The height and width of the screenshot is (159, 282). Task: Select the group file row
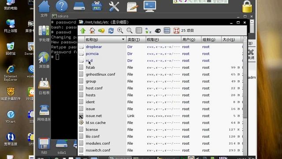coord(160,81)
